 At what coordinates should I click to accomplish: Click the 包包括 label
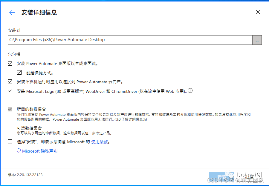pyautogui.click(x=14, y=54)
